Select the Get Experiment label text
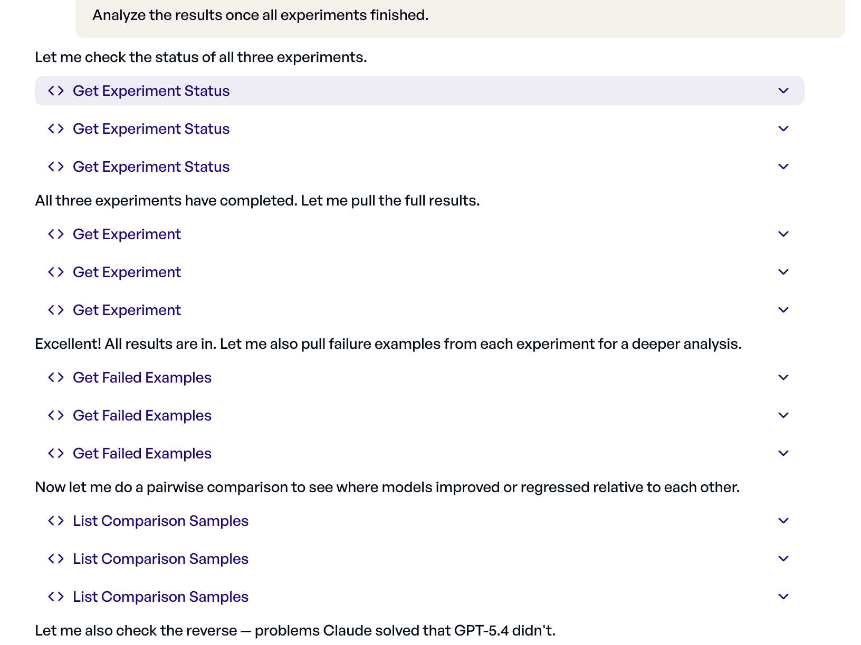 pos(127,234)
